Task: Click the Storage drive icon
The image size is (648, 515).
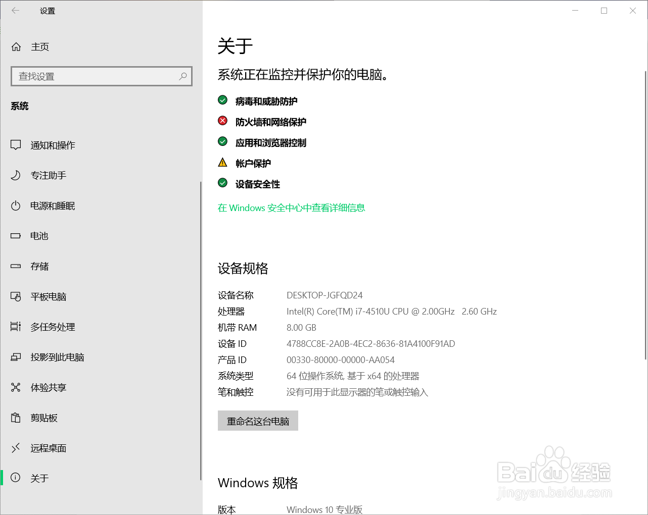Action: 16,266
